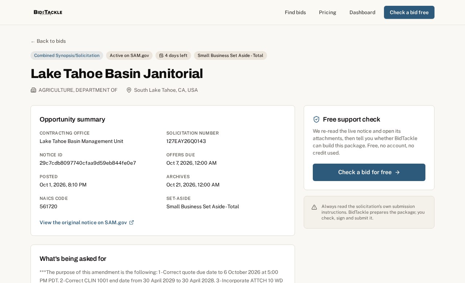Click the posted date Oct 1, 2026, 8:10 PM
Viewport: 465px width, 283px height.
pyautogui.click(x=63, y=185)
